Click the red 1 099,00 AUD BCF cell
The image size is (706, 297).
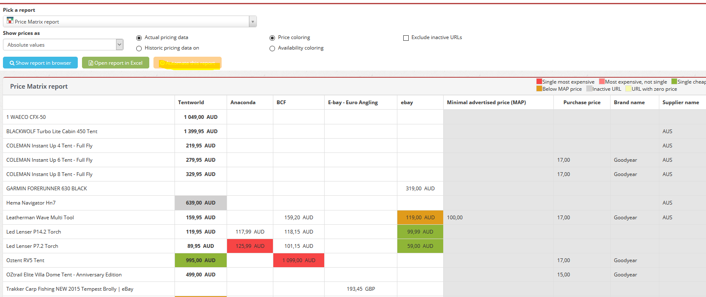point(299,260)
